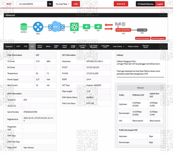Open Last Usage Minitools tab
173x153 pixels.
tap(93, 46)
